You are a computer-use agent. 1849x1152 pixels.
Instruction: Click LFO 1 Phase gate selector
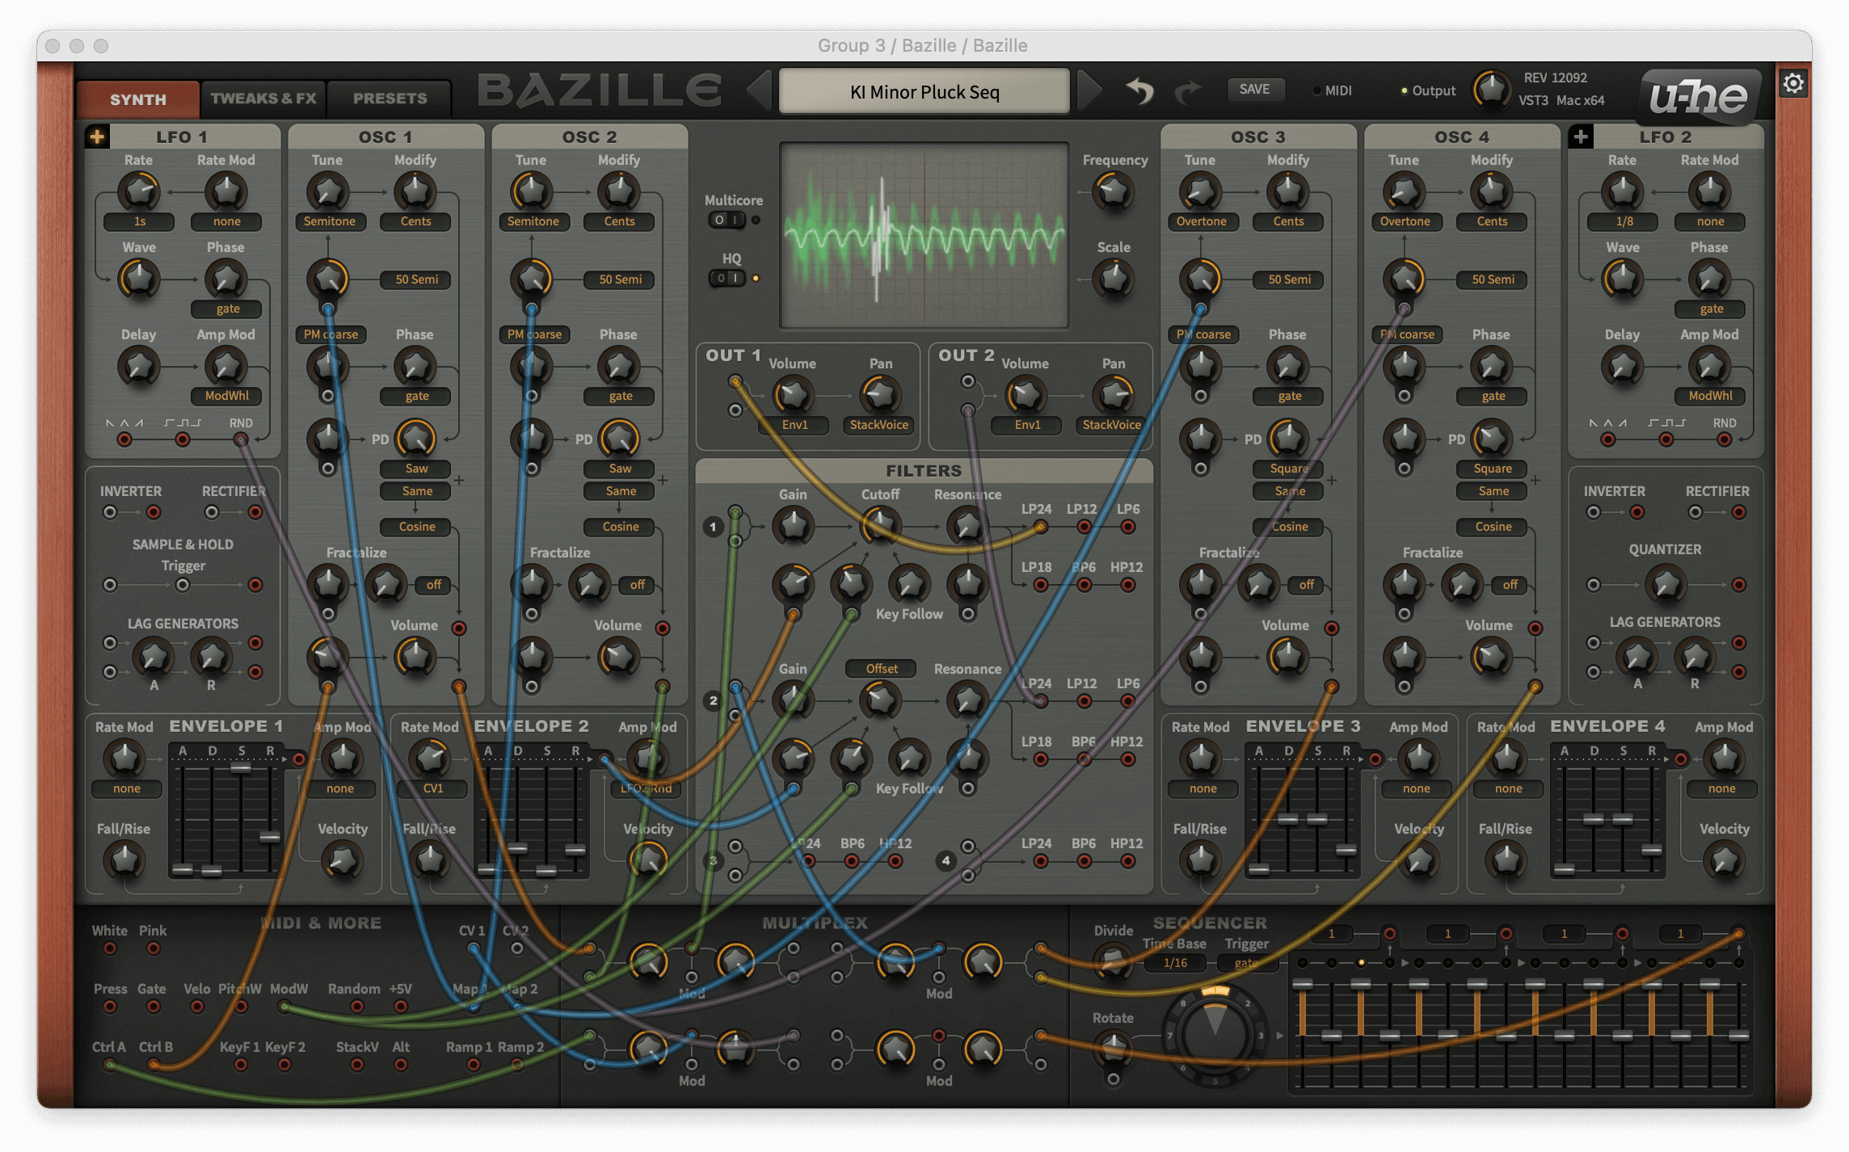(227, 309)
